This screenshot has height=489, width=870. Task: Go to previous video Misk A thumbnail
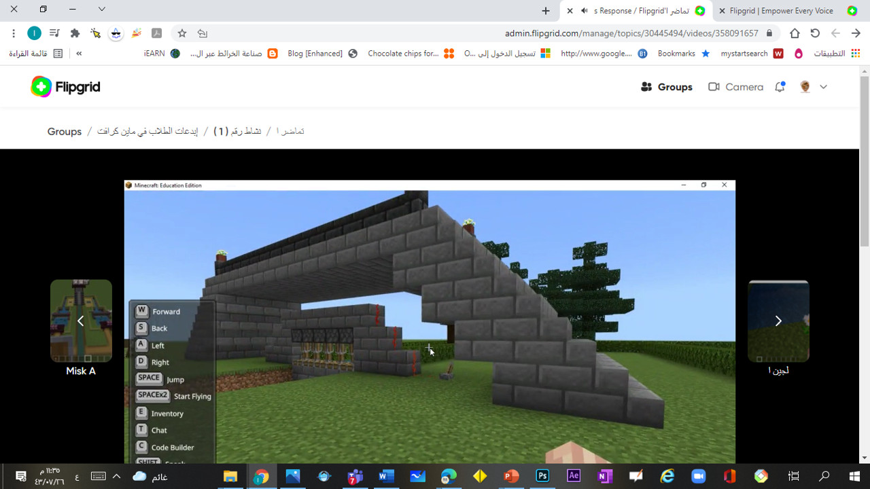(81, 321)
